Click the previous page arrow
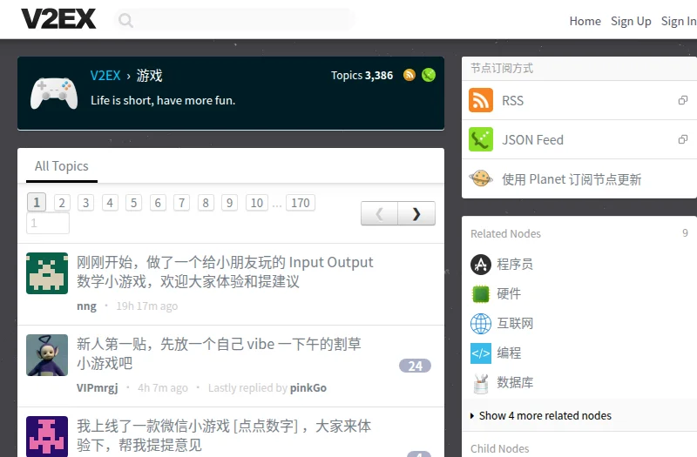Image resolution: width=697 pixels, height=457 pixels. coord(379,213)
